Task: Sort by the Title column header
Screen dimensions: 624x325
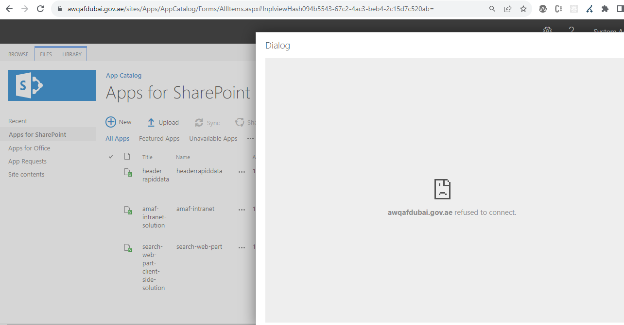Action: point(147,157)
